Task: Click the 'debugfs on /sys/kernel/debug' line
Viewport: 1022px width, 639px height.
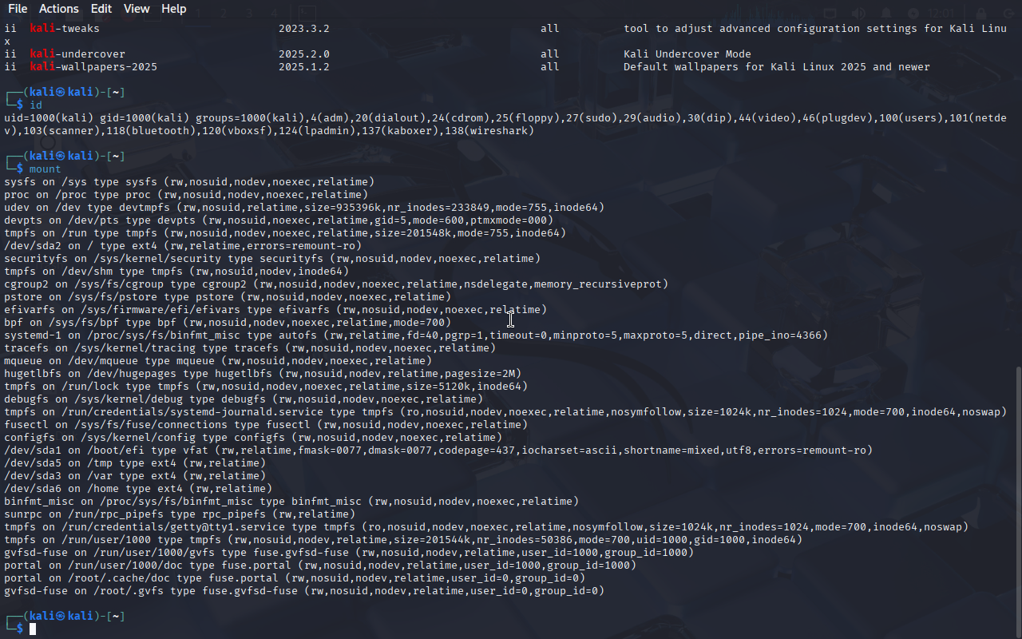Action: [244, 399]
